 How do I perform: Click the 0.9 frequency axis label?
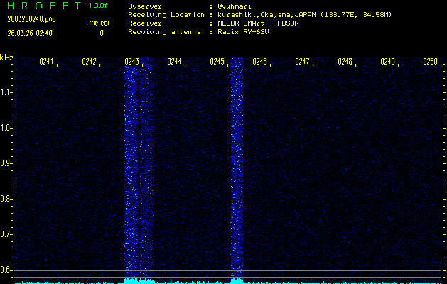[x=4, y=163]
